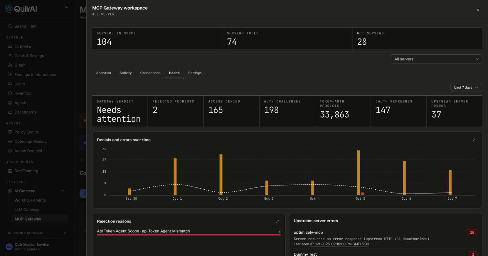Click the Oct 5 orange bar in chart

point(358,173)
